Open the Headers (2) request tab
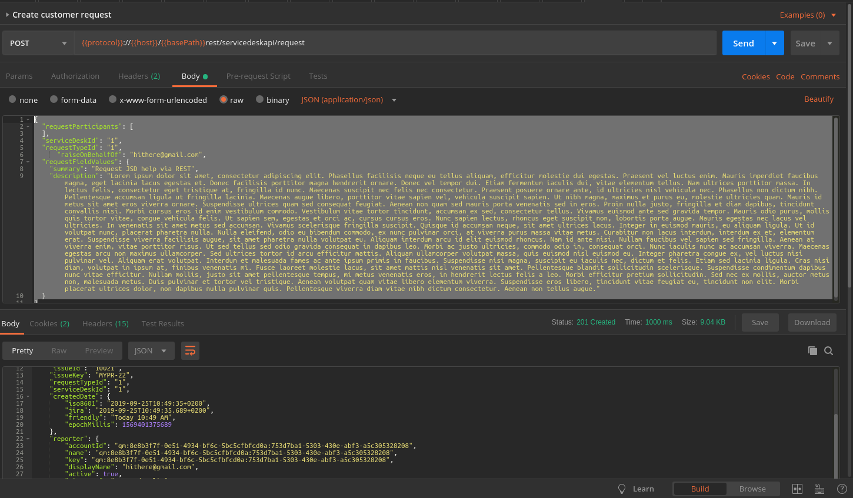 [x=139, y=76]
